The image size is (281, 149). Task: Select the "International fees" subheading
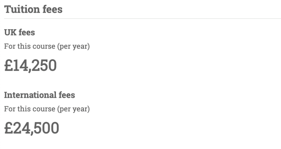tap(40, 95)
